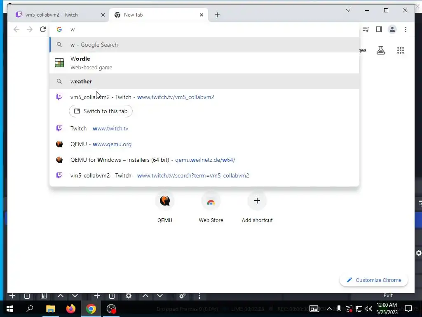Select vm5_collabvm2 Twitch channel suggestion
The image size is (422, 317).
pyautogui.click(x=204, y=97)
